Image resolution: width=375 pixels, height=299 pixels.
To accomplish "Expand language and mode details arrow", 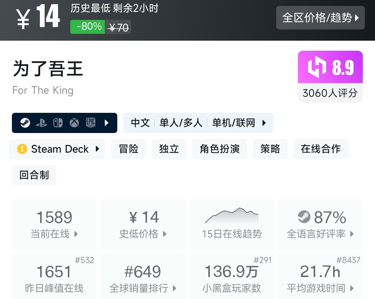I will pos(264,123).
